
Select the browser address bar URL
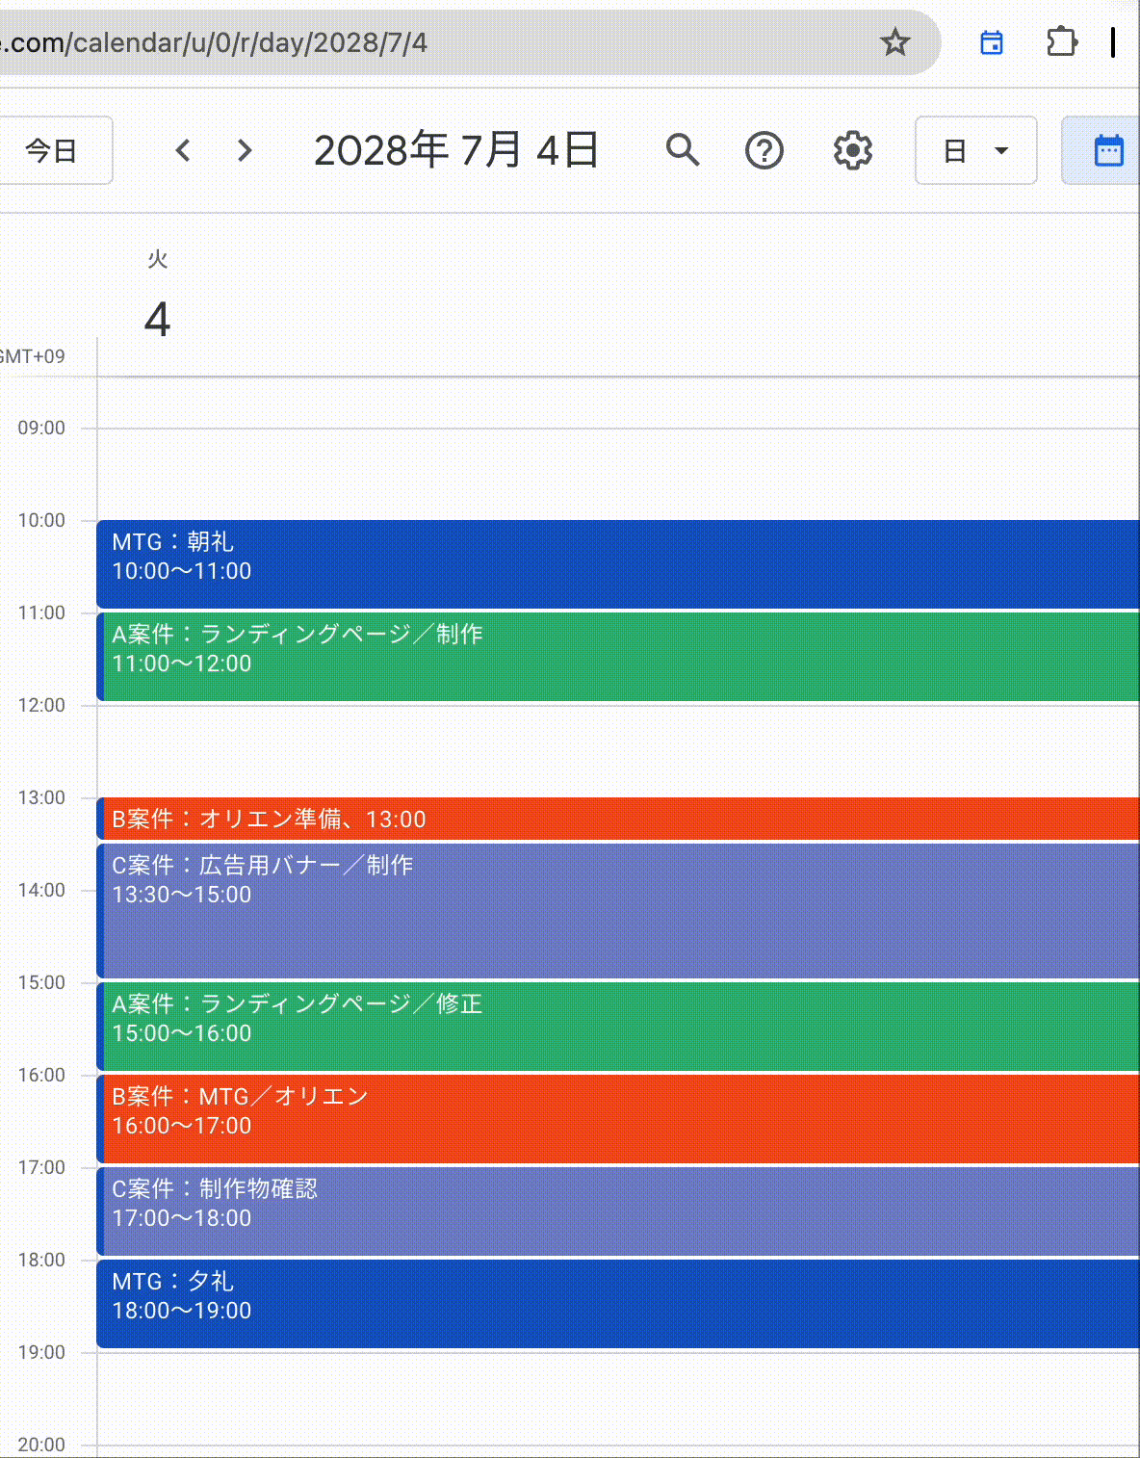tap(214, 42)
